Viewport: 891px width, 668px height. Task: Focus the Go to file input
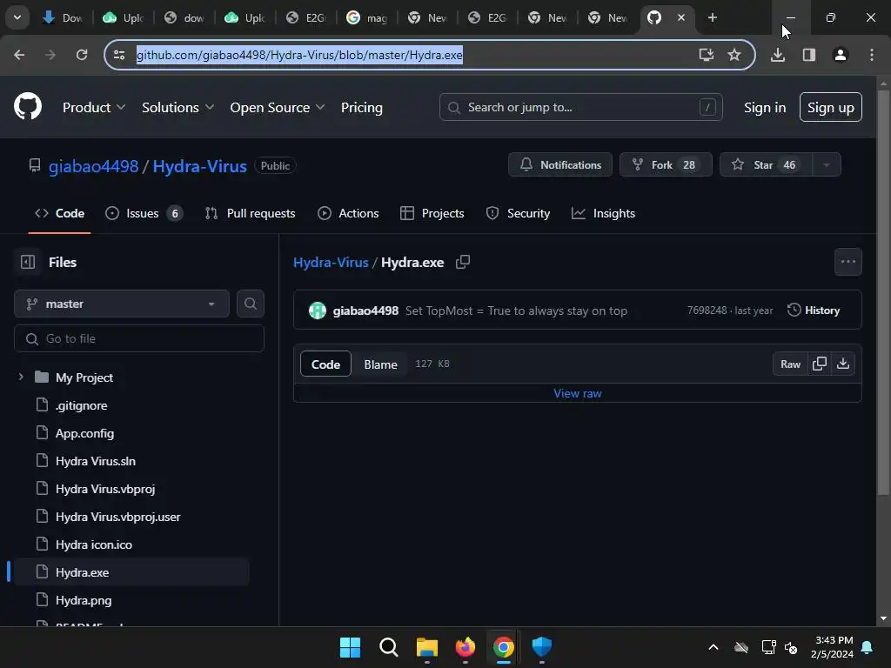[139, 338]
